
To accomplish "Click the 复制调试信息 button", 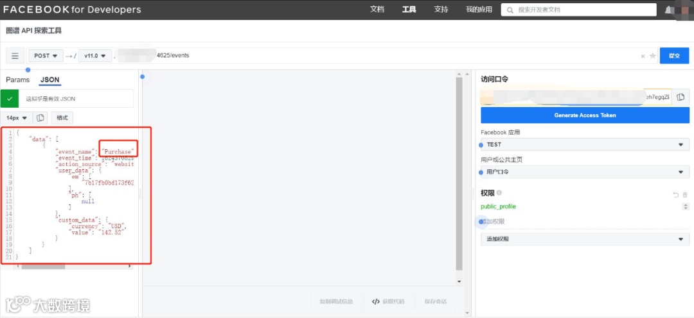I will [x=336, y=302].
